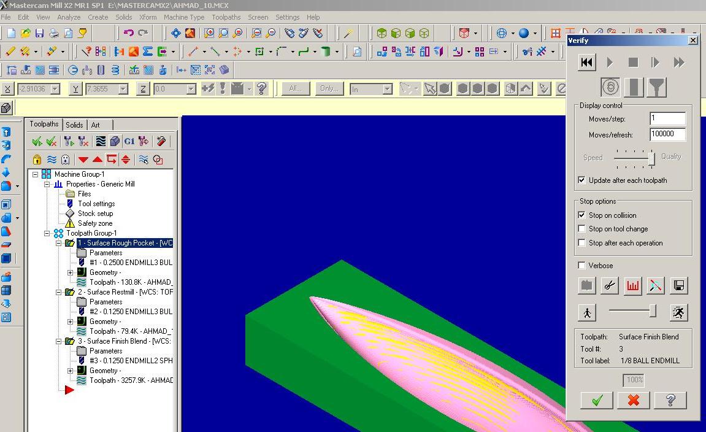Select Stock setup in the tree
Screen dimensions: 706x432
96,214
